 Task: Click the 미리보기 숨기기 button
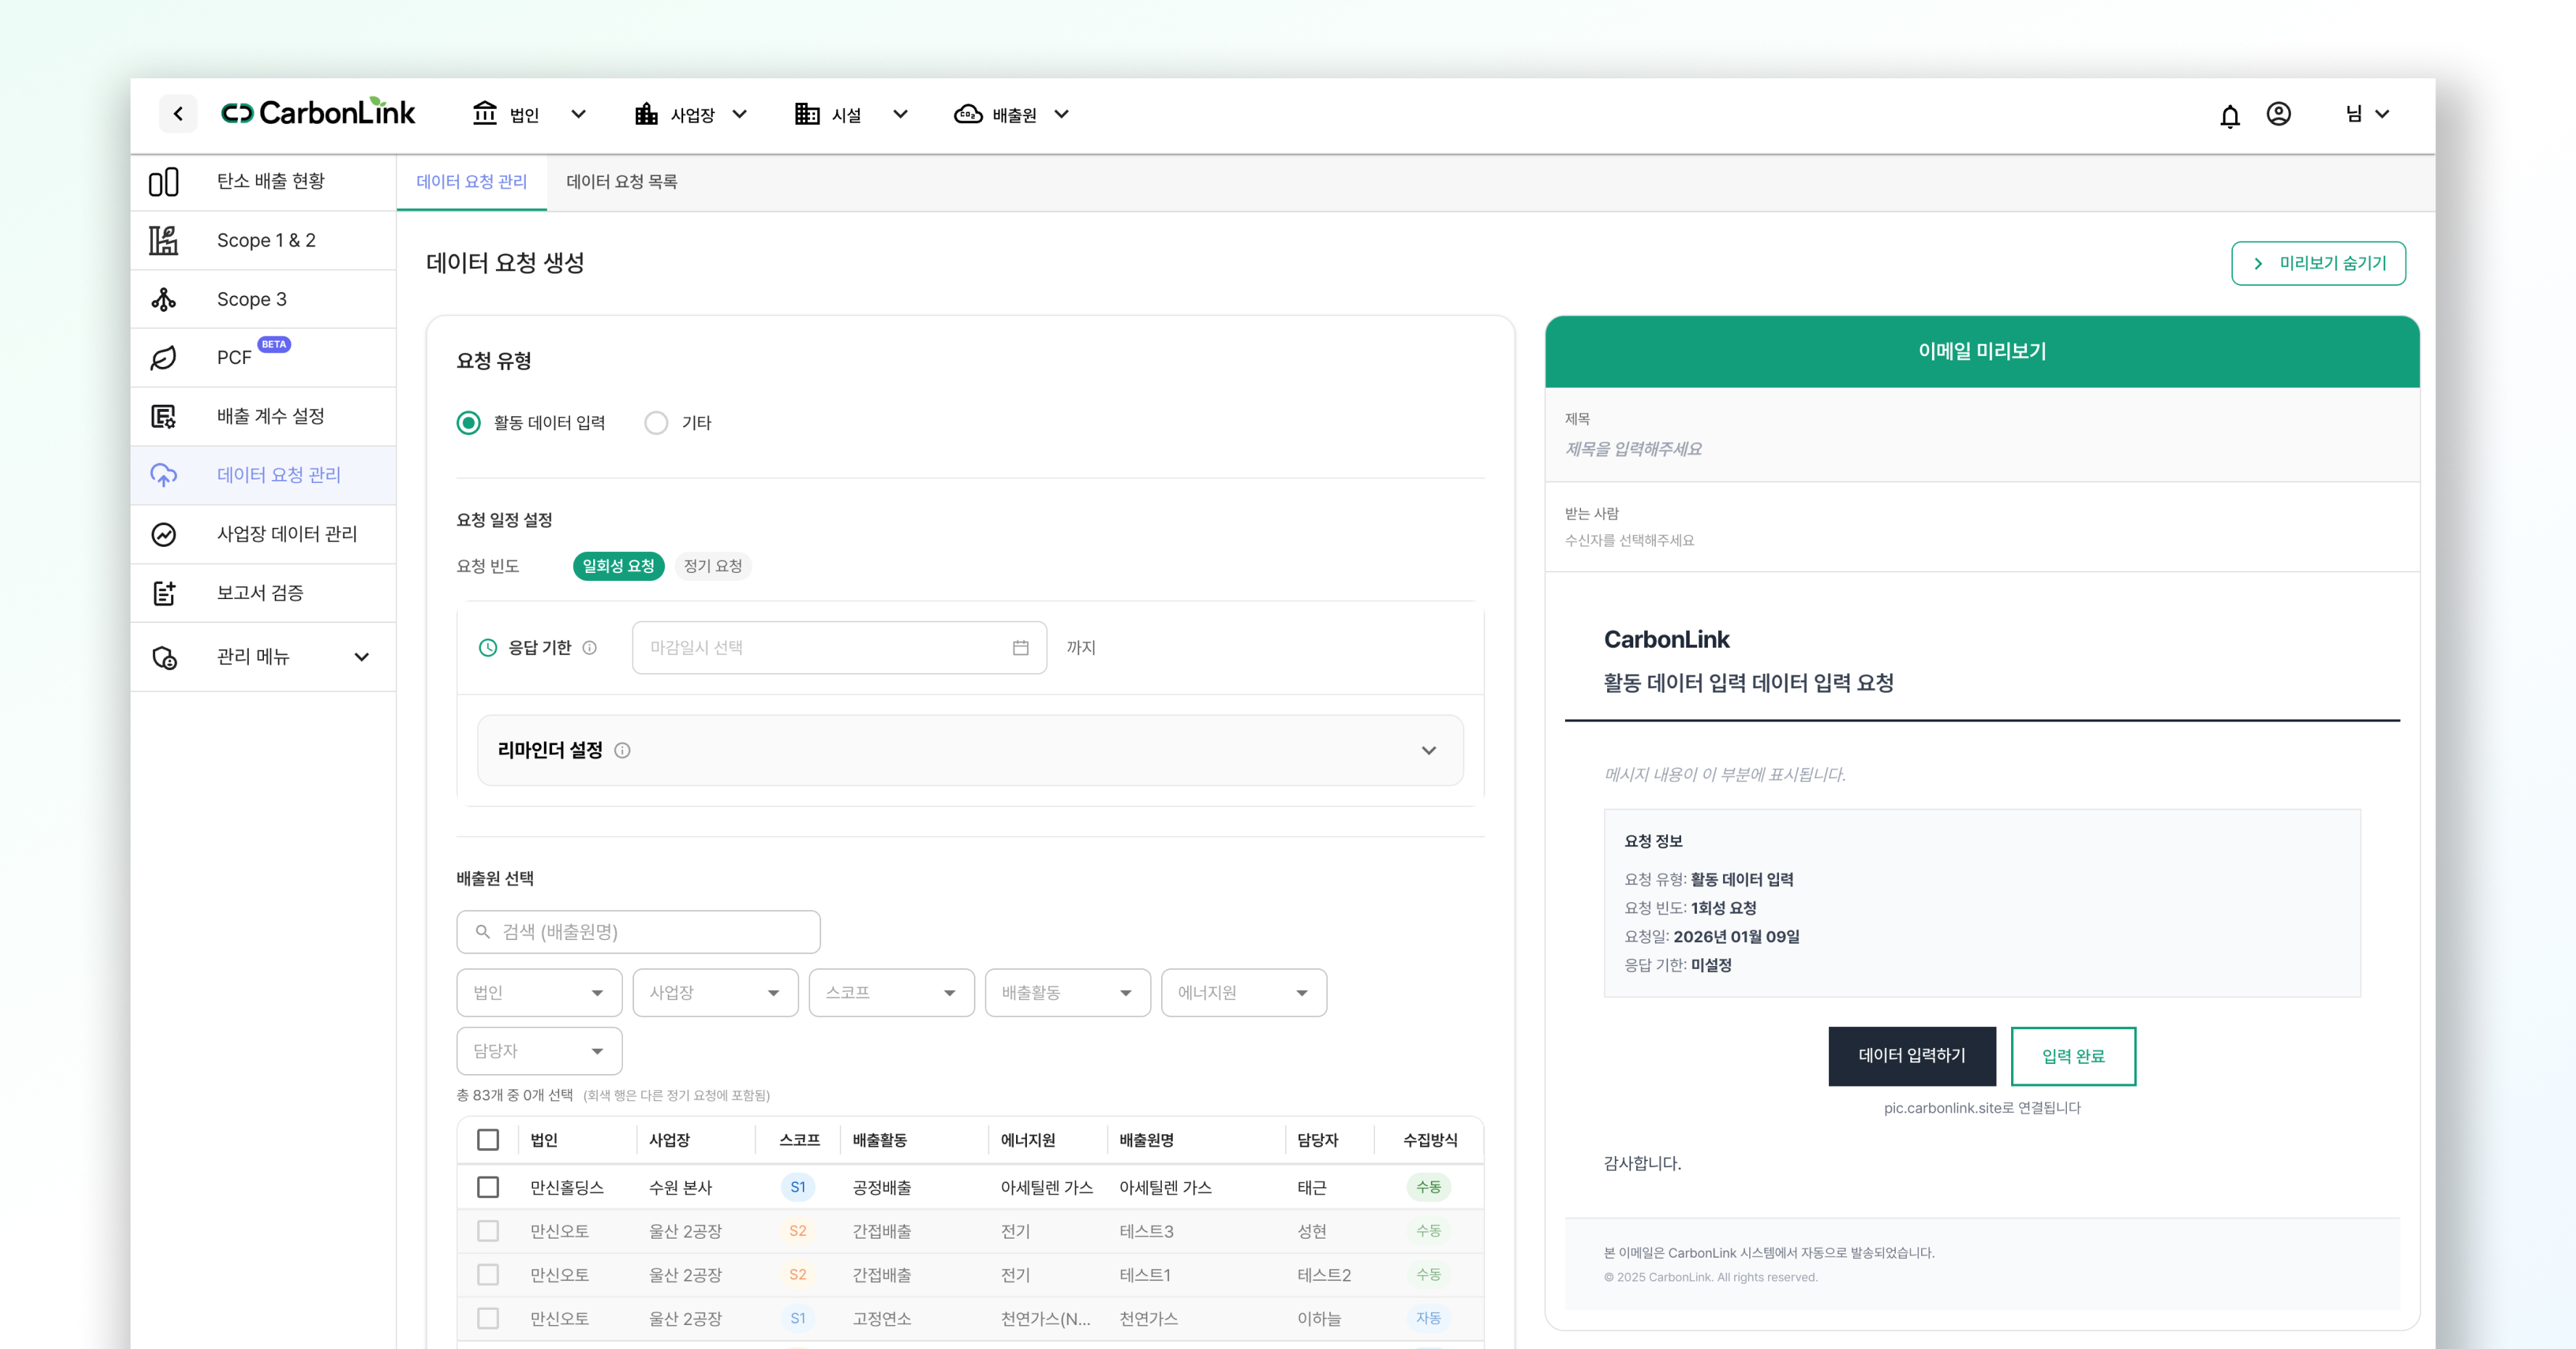2318,264
